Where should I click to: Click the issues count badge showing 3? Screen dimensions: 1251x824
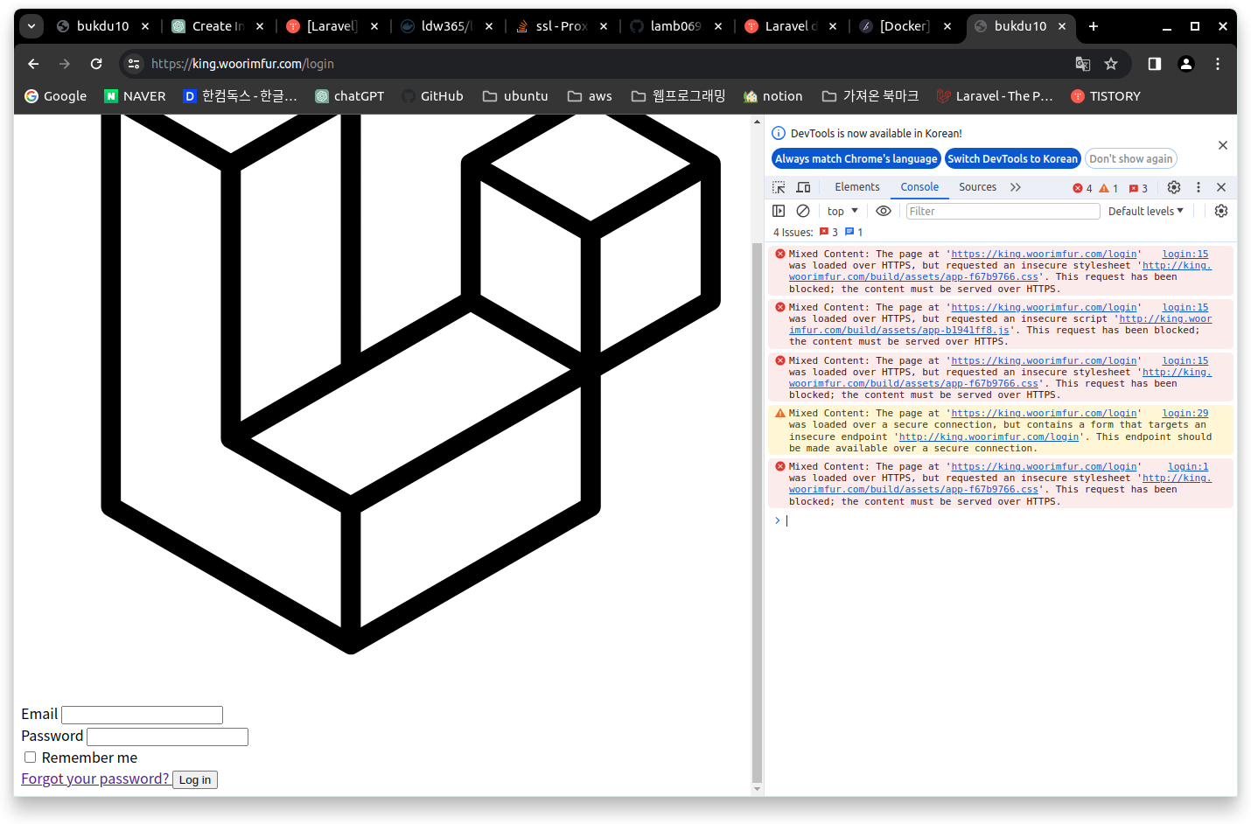pyautogui.click(x=1138, y=188)
